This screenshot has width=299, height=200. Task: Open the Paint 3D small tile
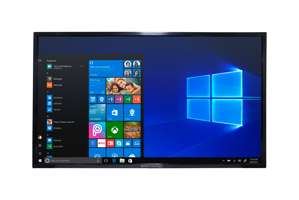(x=93, y=143)
